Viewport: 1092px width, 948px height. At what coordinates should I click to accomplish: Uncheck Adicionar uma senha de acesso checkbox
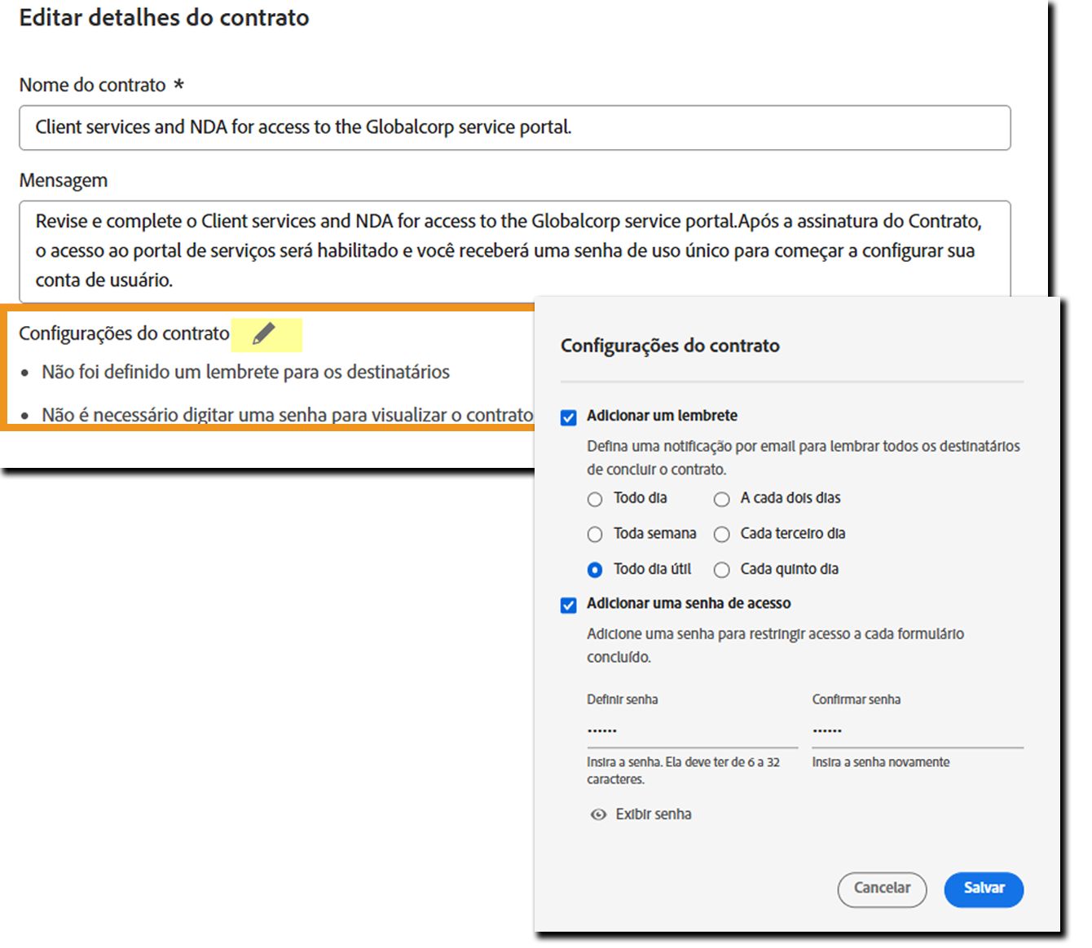tap(569, 605)
